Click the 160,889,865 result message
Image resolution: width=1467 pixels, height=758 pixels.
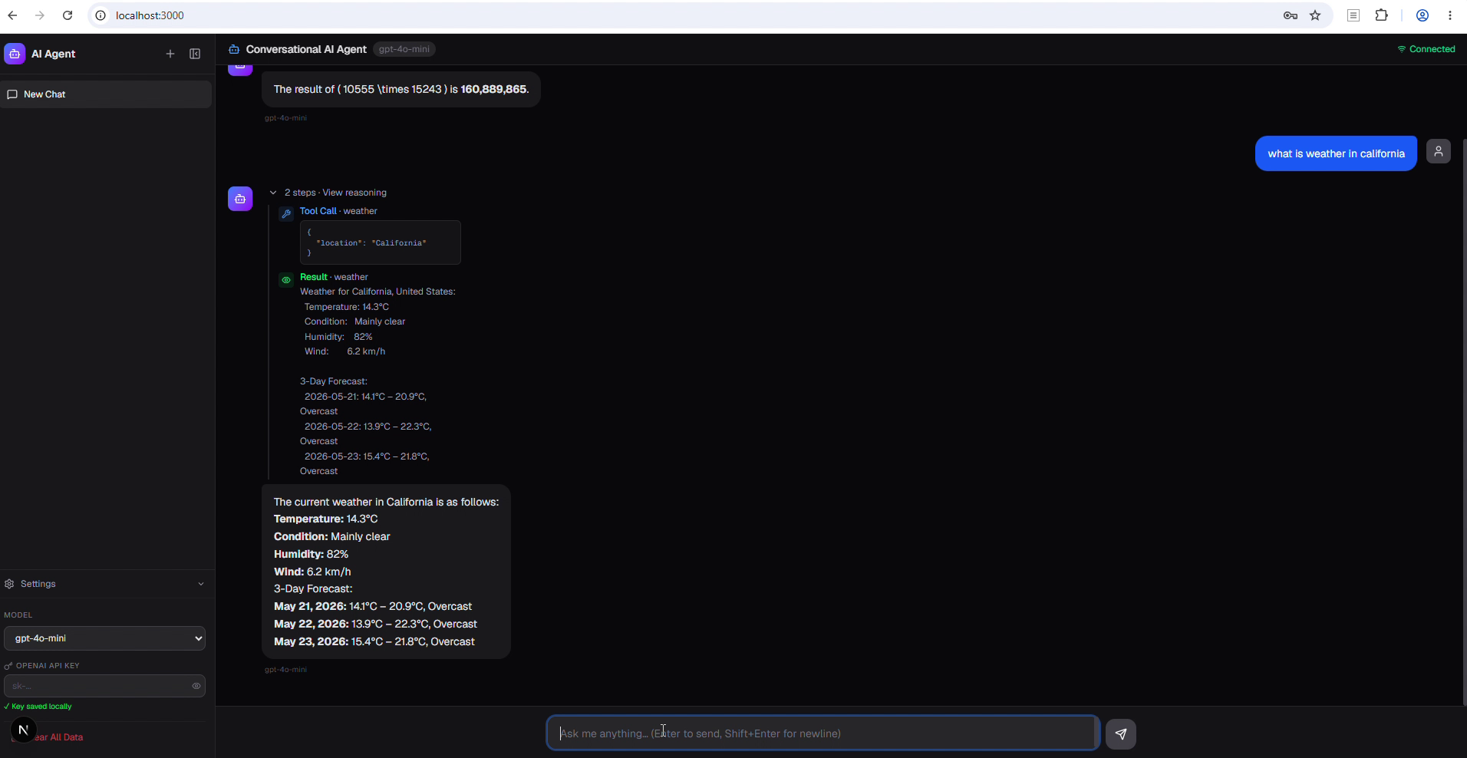pos(401,89)
